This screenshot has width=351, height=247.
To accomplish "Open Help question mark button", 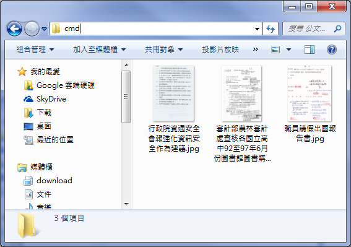I will coord(332,50).
